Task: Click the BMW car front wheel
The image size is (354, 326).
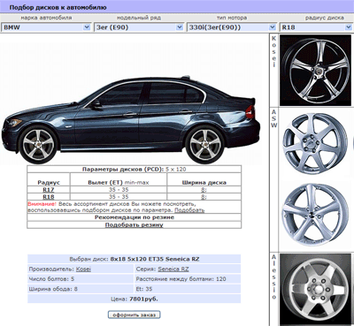Action: click(x=38, y=144)
